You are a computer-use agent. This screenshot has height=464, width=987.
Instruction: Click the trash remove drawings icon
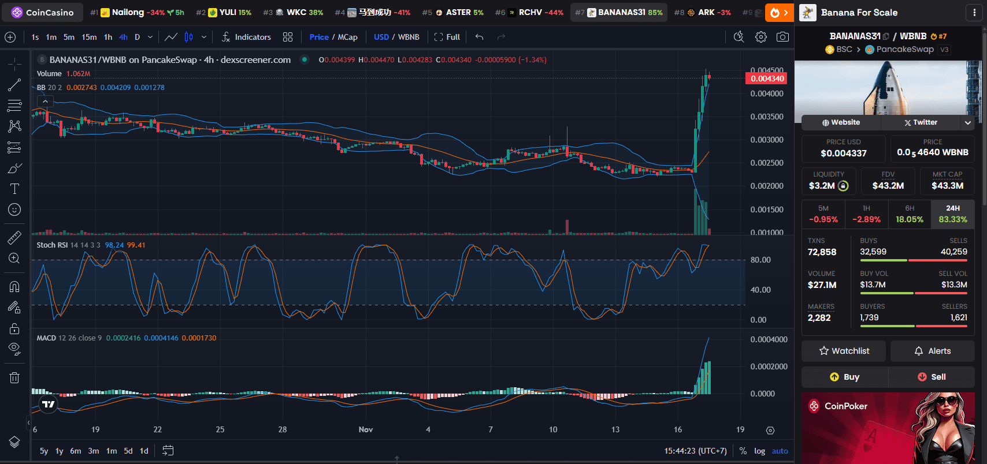[x=14, y=378]
